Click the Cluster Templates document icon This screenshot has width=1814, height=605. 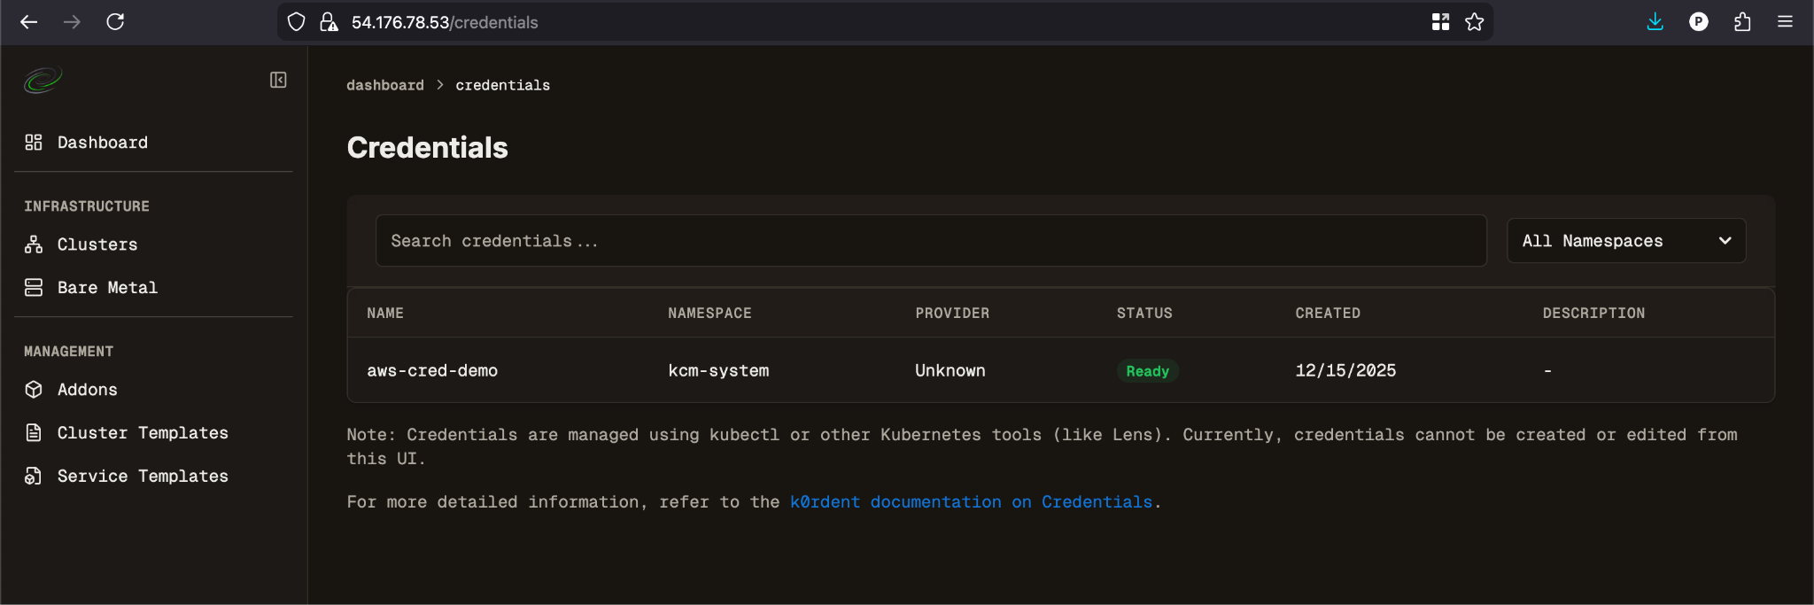click(x=34, y=433)
